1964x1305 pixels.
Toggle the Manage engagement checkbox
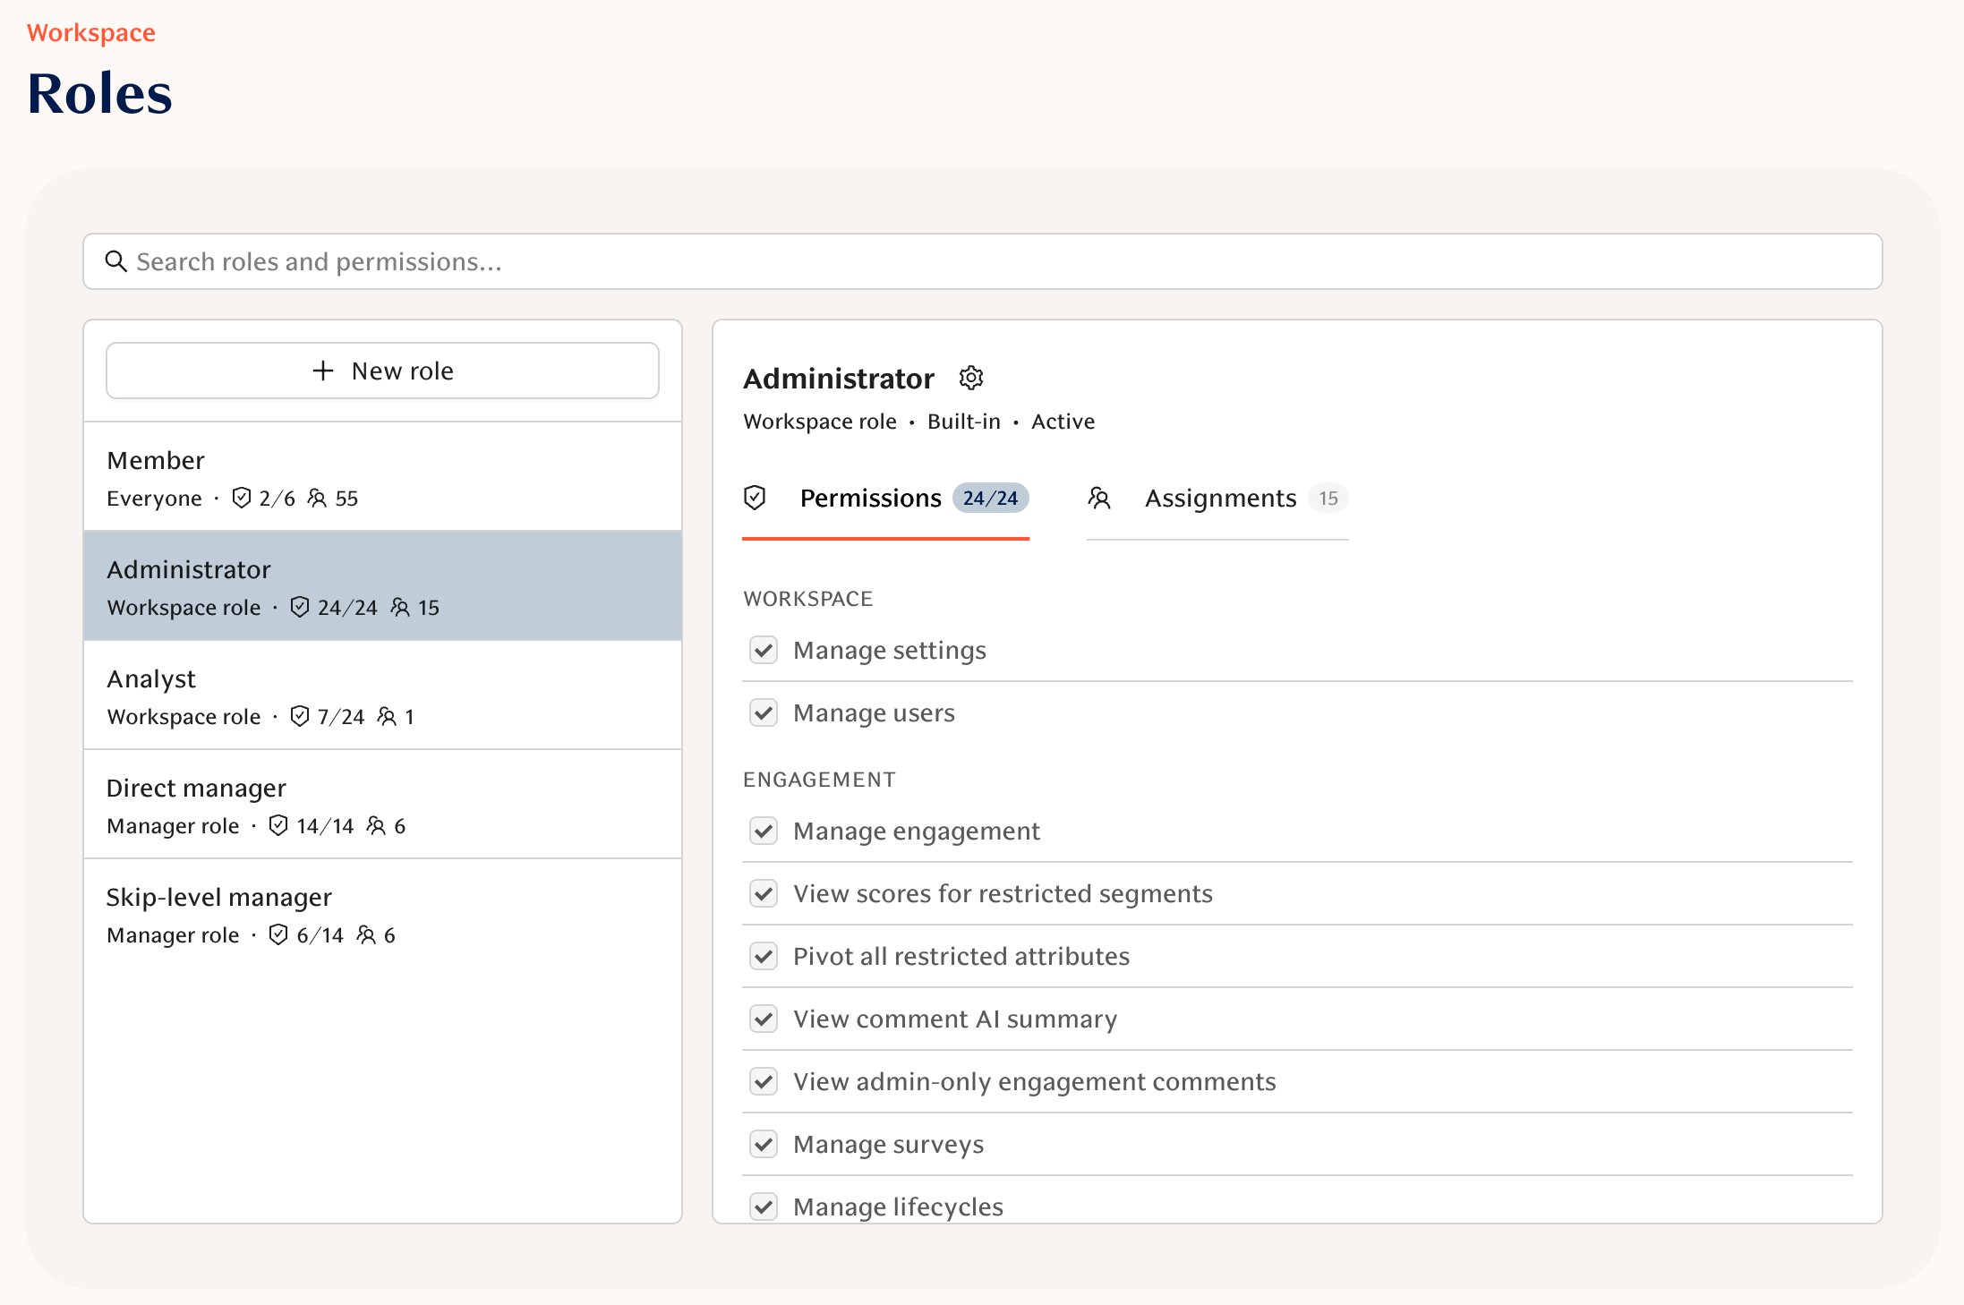(x=764, y=831)
